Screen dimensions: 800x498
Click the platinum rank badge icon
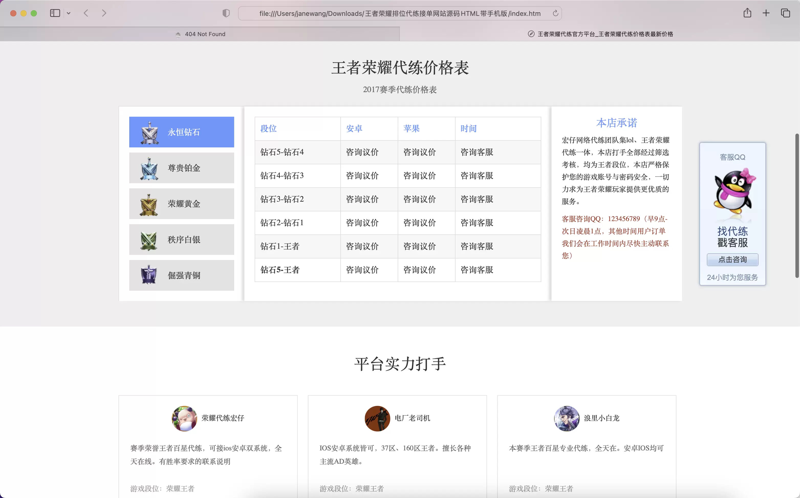click(149, 168)
